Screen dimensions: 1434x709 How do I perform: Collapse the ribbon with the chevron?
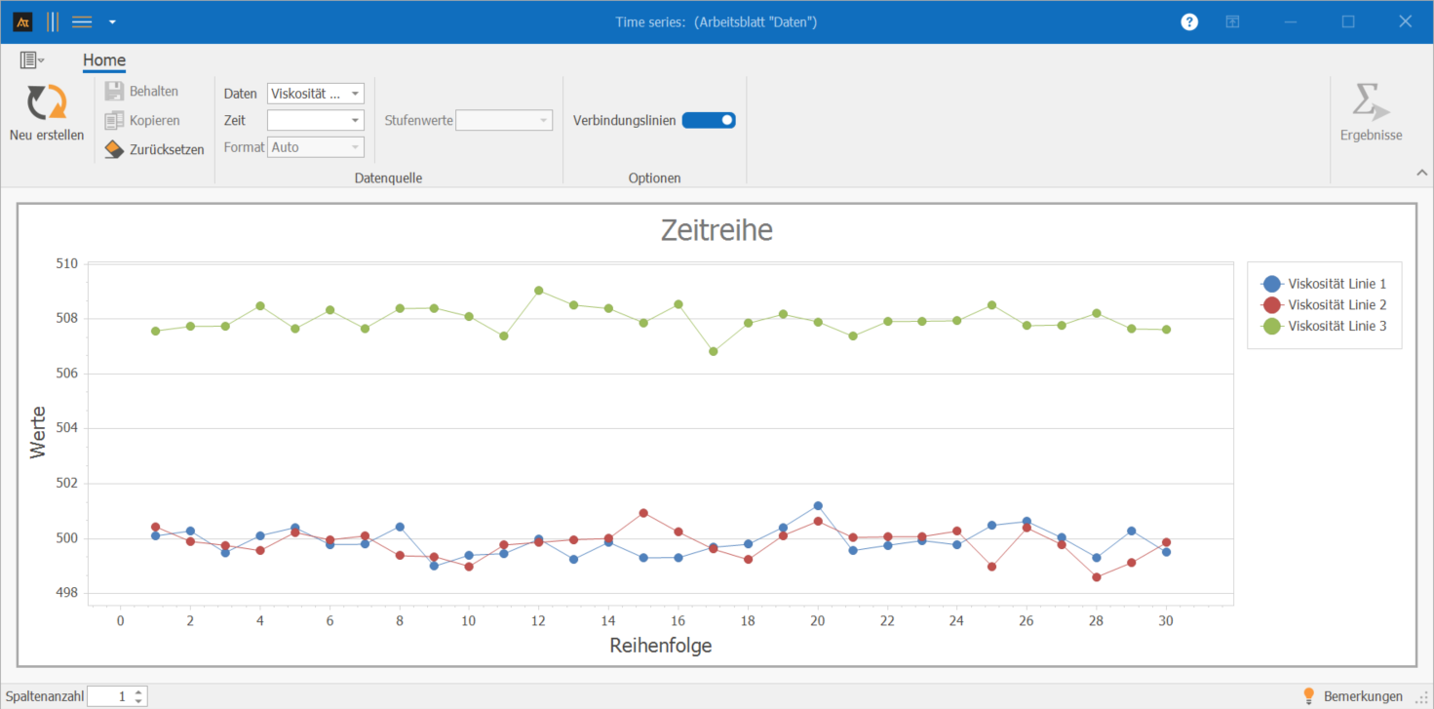pos(1420,173)
